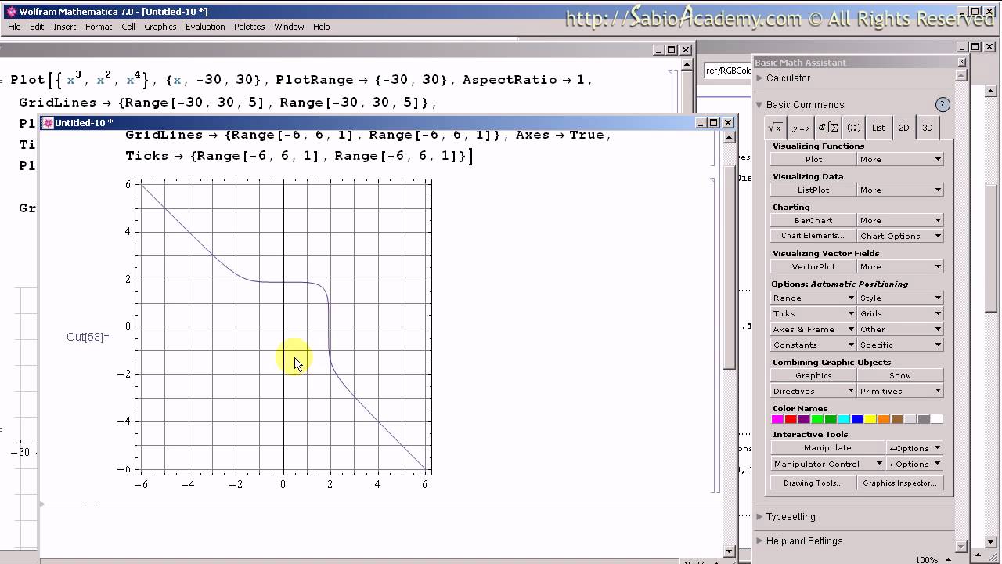Open the Grids options dropdown

click(900, 313)
